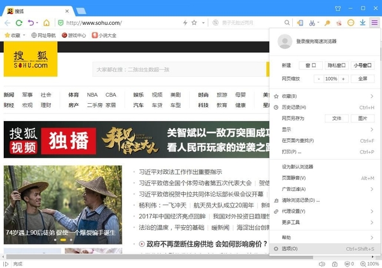Click the 隐私窗口 private window button
Screen dimensions: 382x268
(x=336, y=66)
